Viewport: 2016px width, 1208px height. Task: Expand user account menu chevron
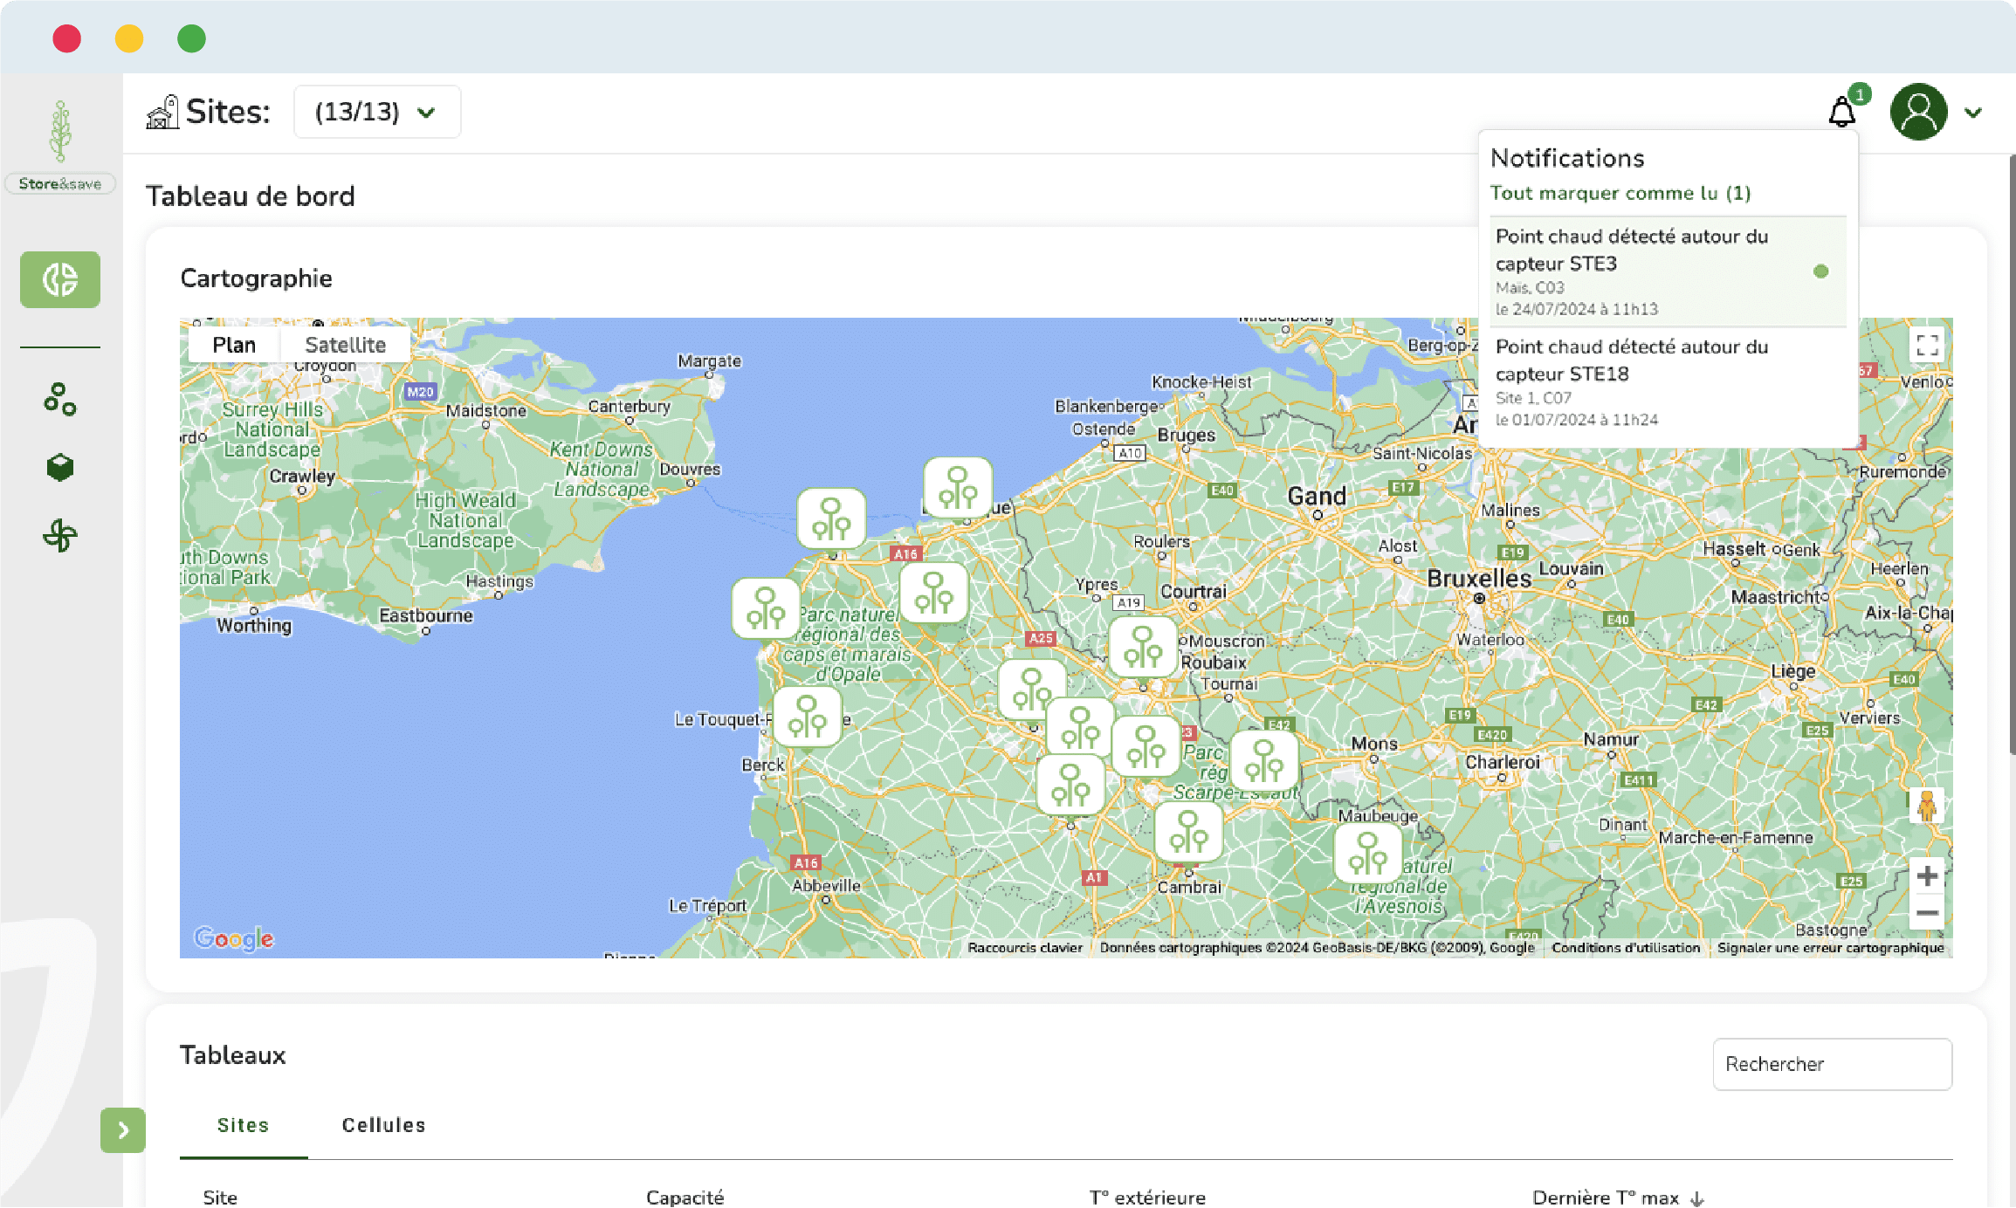(1973, 113)
